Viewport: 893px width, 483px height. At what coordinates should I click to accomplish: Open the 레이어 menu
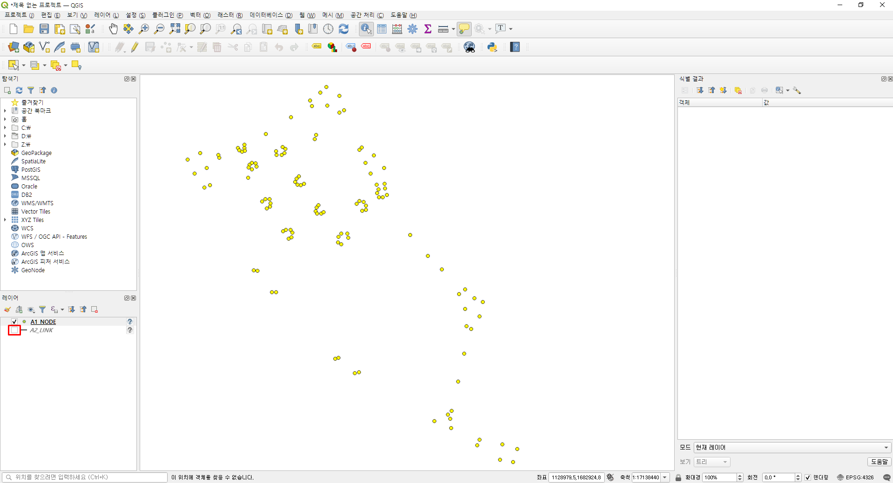tap(106, 15)
